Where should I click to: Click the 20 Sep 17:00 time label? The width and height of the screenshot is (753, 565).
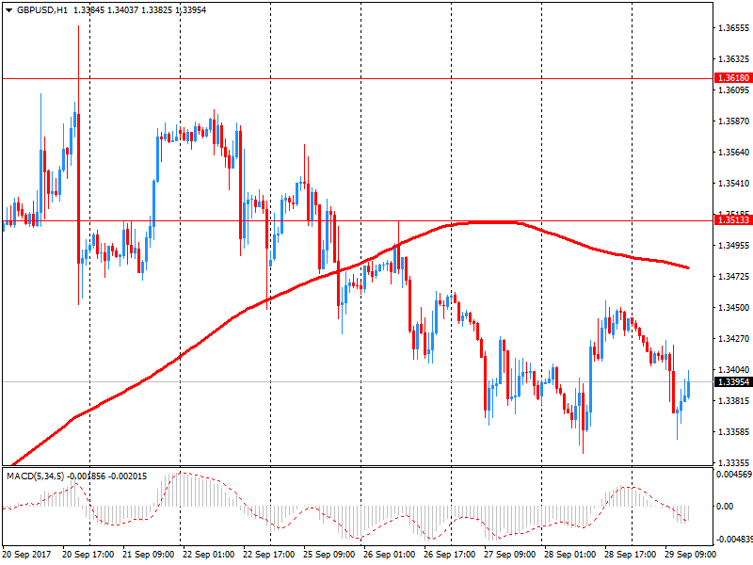tap(88, 555)
